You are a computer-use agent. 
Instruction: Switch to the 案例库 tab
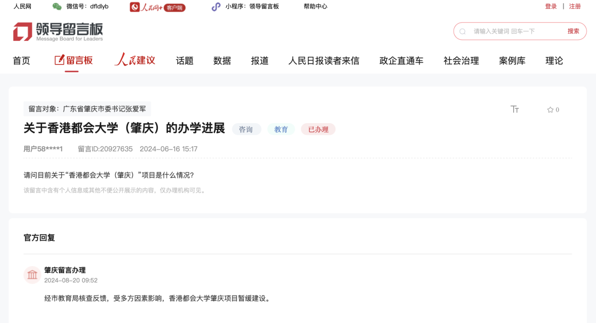[x=512, y=61]
